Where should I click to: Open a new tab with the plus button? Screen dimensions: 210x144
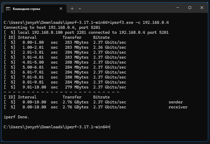pyautogui.click(x=72, y=9)
